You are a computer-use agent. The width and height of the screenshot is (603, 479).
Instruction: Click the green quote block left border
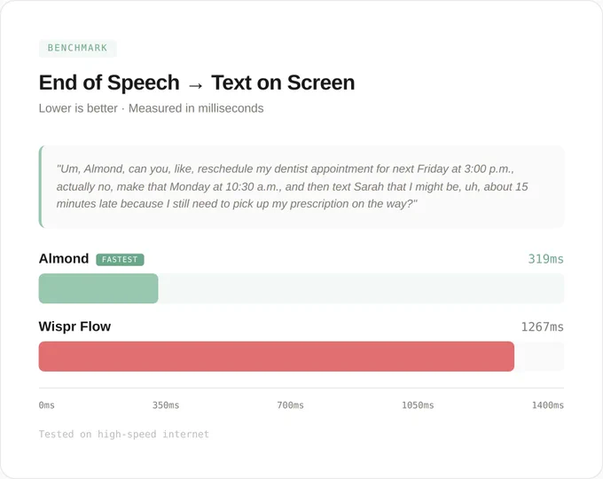pyautogui.click(x=41, y=186)
